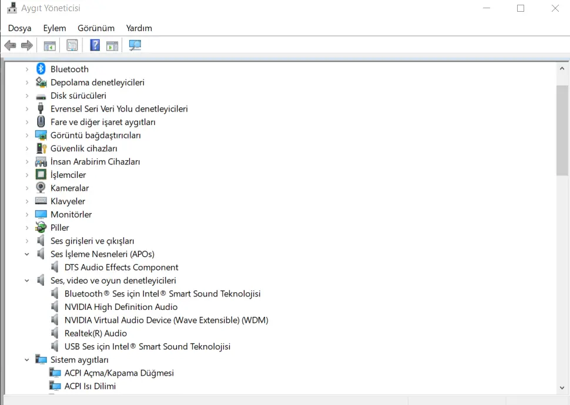Click the speaker icon beside Realtek(R) Audio
This screenshot has width=570, height=405.
point(55,333)
